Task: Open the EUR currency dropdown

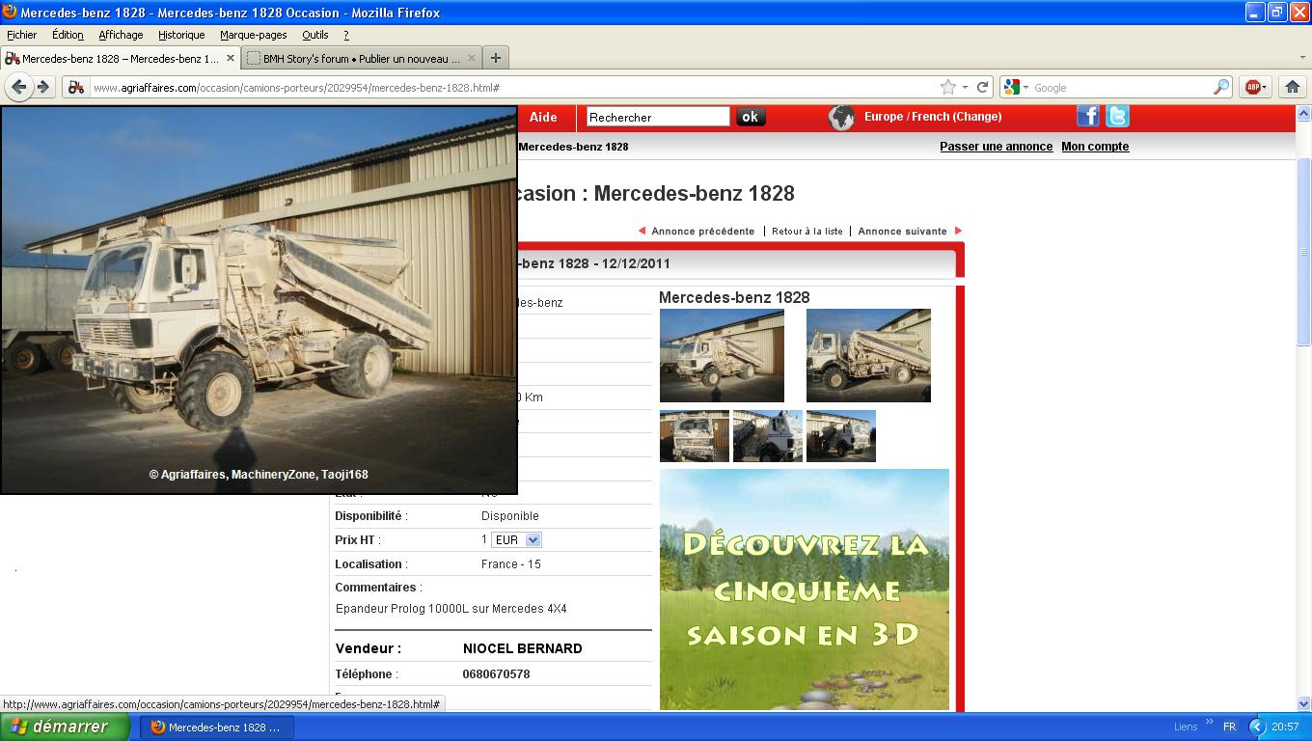Action: pyautogui.click(x=516, y=540)
